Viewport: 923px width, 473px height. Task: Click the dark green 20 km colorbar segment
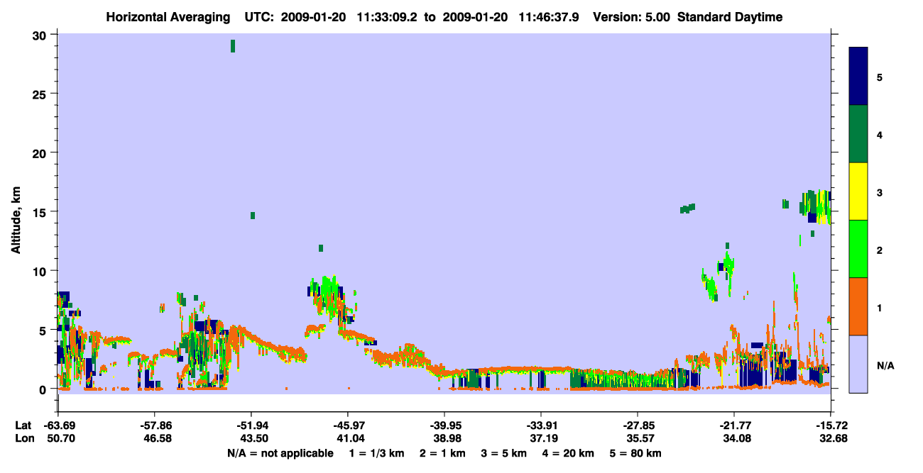[x=858, y=134]
